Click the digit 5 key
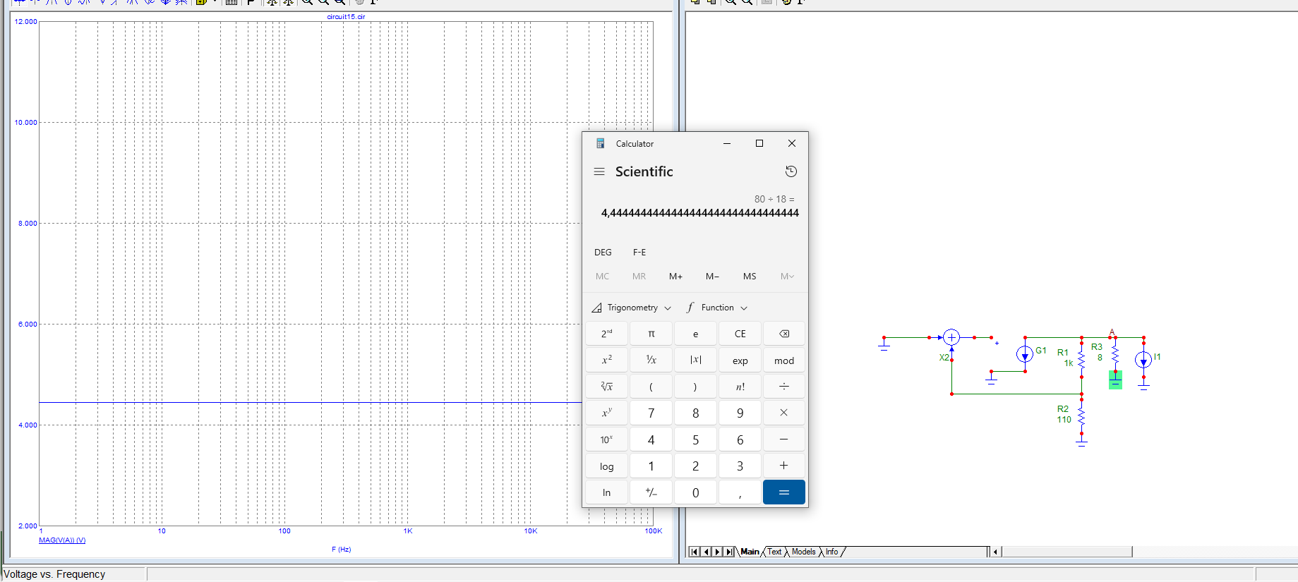The image size is (1298, 582). click(x=695, y=439)
